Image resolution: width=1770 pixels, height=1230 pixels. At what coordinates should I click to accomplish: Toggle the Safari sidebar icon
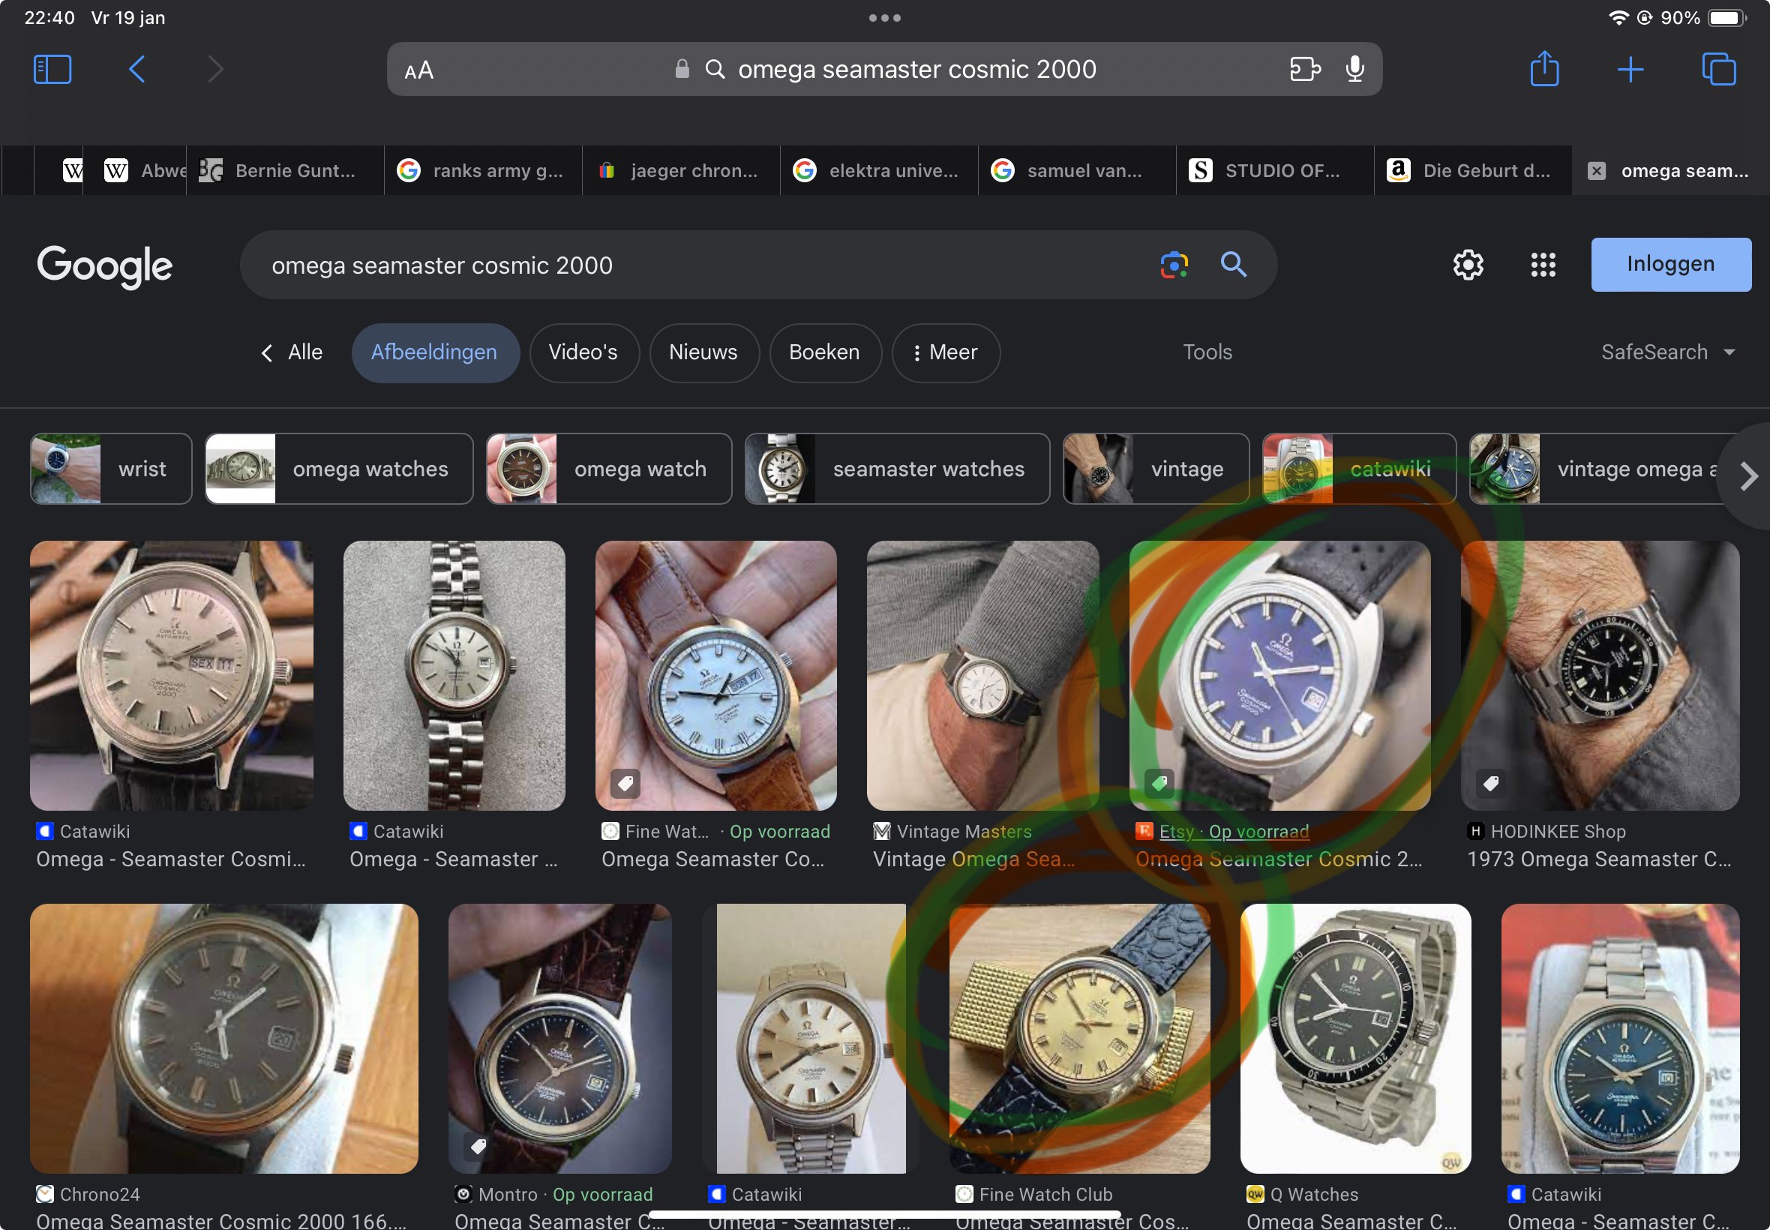(x=52, y=69)
